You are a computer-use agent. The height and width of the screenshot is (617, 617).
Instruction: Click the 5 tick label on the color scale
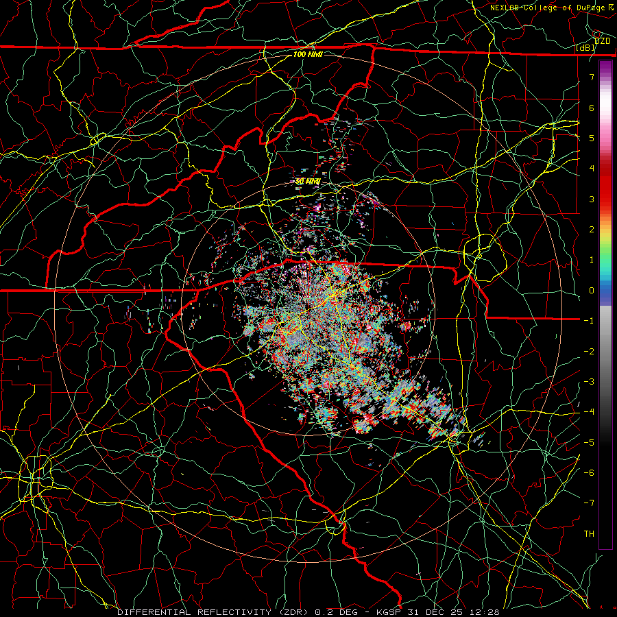[x=592, y=138]
